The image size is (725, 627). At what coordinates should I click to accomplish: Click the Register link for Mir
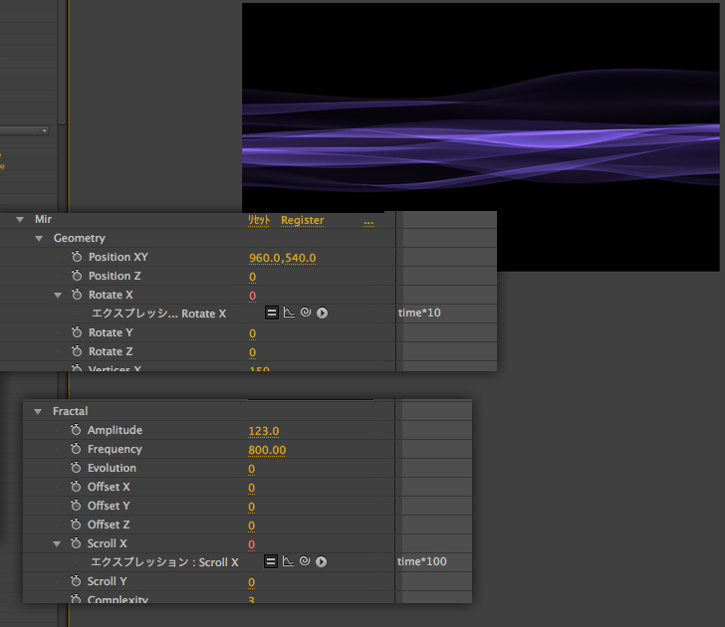tap(302, 220)
